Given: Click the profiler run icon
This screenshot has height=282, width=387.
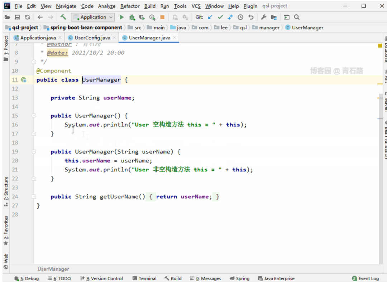Looking at the screenshot, I should coord(152,17).
